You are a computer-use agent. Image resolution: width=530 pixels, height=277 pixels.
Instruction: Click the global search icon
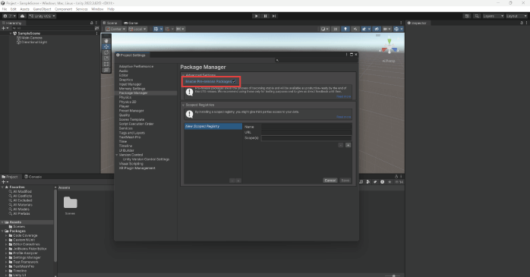pyautogui.click(x=477, y=16)
